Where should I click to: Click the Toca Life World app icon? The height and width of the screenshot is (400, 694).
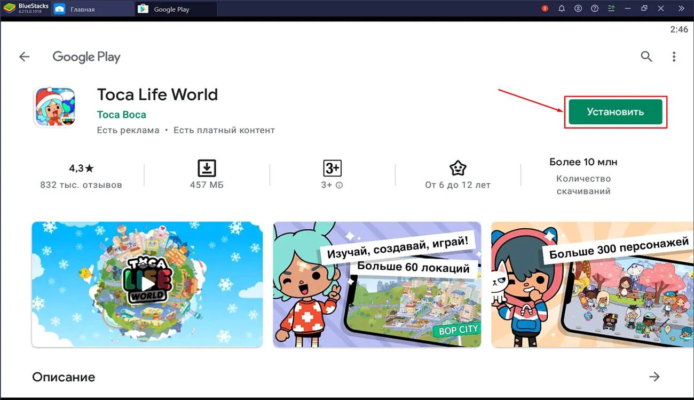click(x=54, y=107)
